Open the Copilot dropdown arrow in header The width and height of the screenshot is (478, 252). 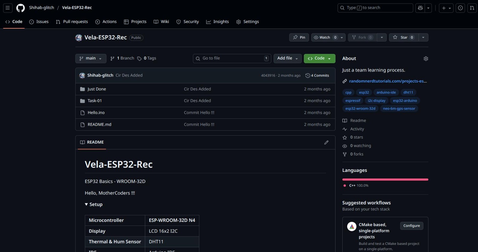click(428, 8)
